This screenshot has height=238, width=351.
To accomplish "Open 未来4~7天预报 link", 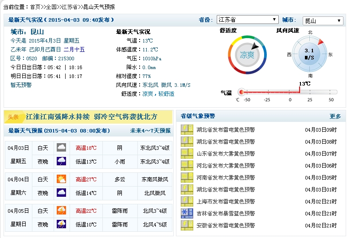I will [x=150, y=131].
